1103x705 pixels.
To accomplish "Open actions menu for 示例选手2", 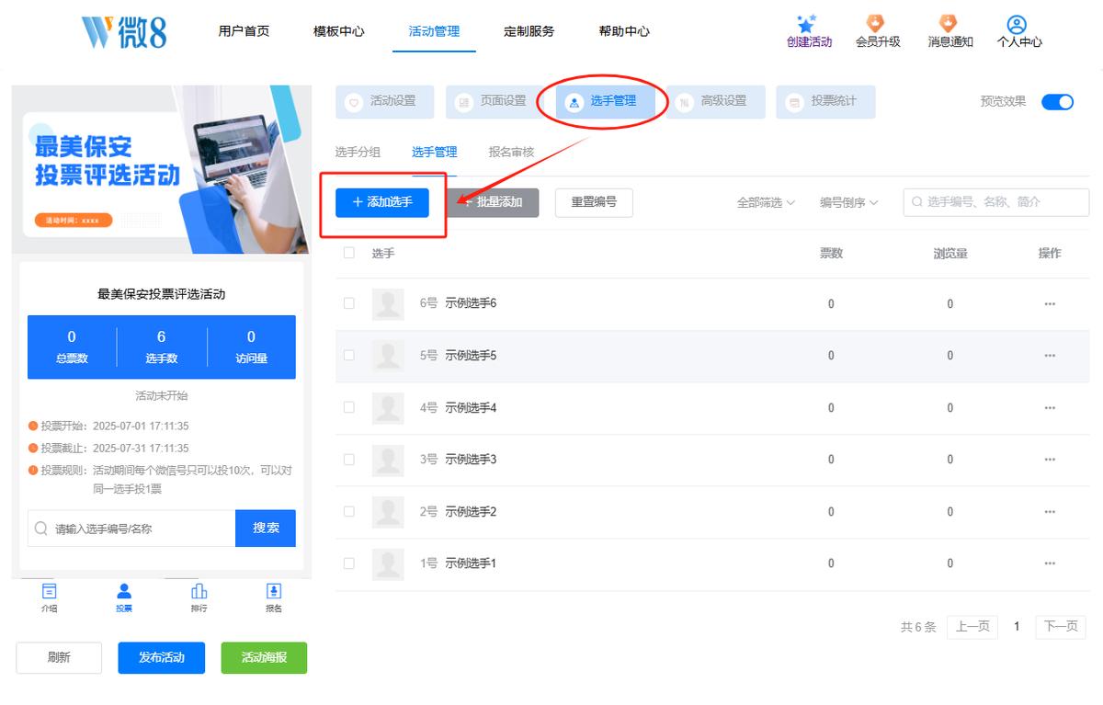I will (1050, 512).
